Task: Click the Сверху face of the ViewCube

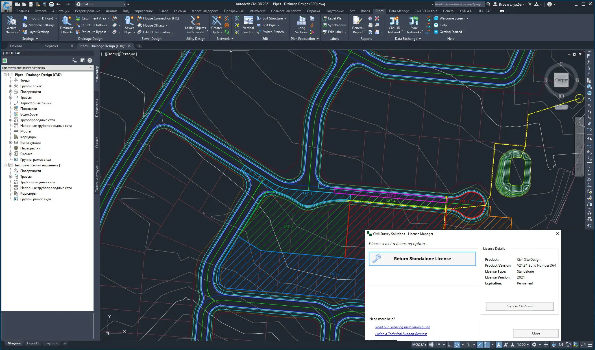Action: click(x=561, y=80)
